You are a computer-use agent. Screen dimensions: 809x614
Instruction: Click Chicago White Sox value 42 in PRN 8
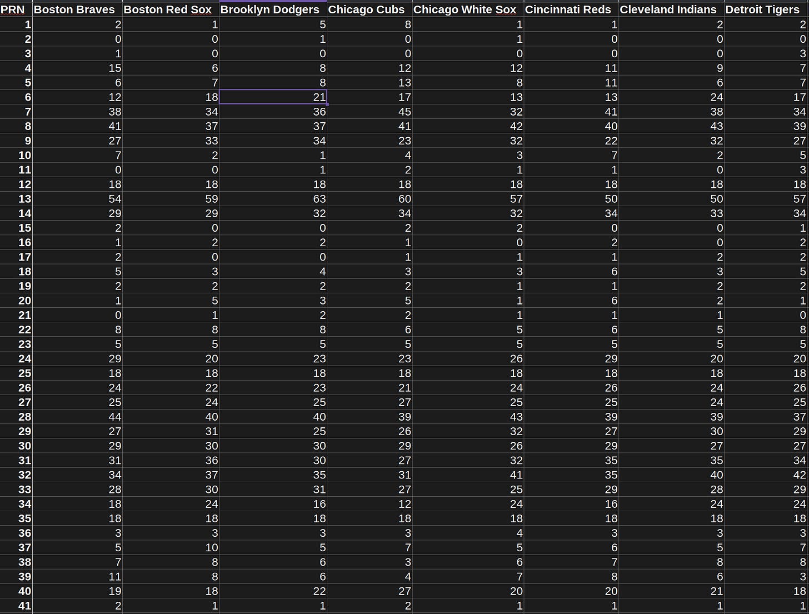(x=468, y=126)
